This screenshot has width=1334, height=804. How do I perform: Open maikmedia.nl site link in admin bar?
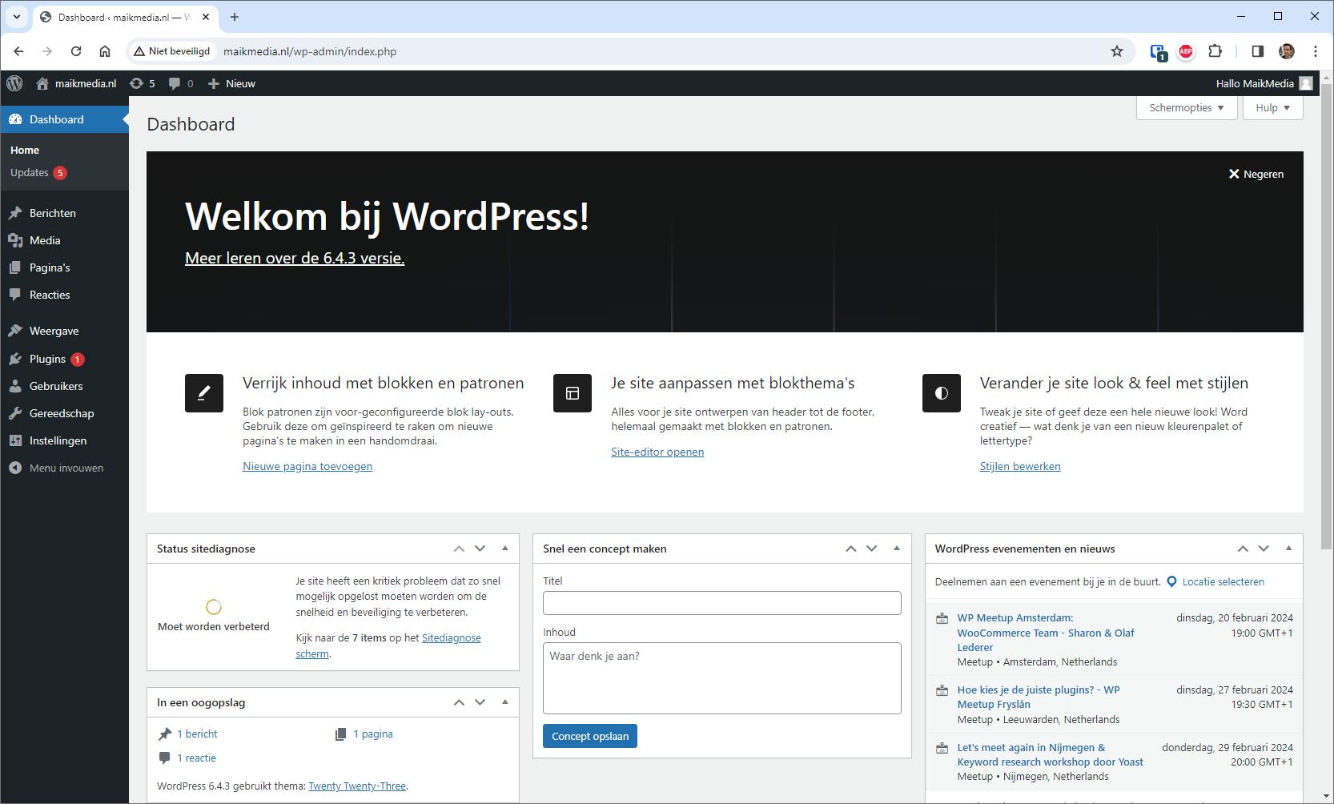click(x=76, y=83)
